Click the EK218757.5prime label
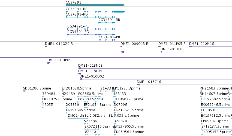The image size is (232, 136). point(57,99)
